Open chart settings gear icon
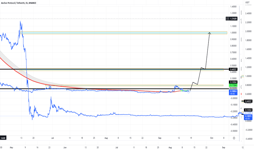The width and height of the screenshot is (254, 150). [x=234, y=138]
